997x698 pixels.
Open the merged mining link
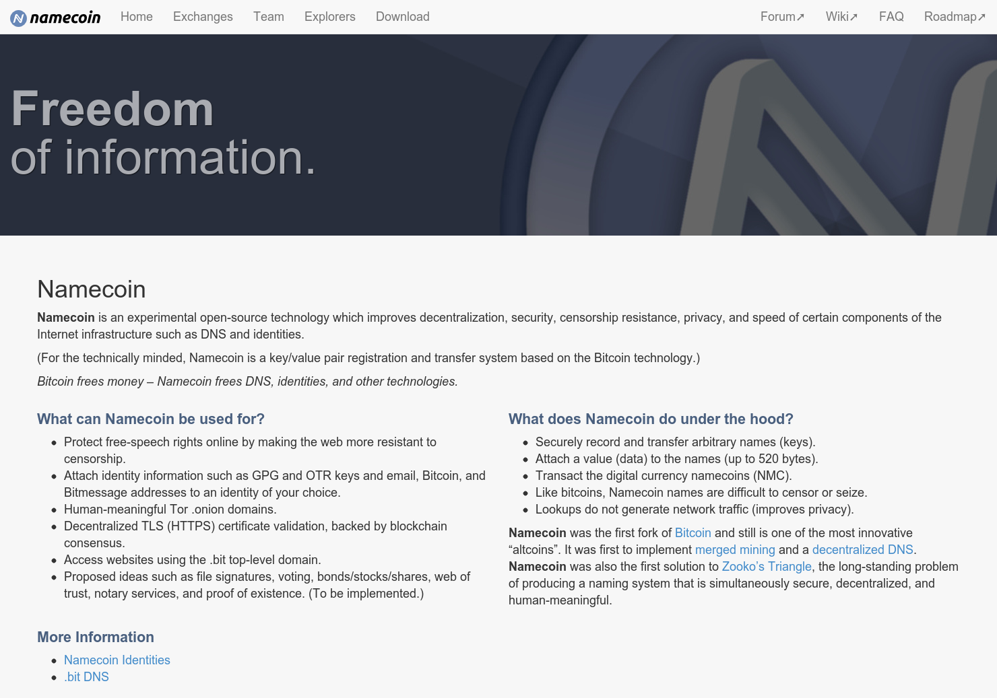pos(735,549)
